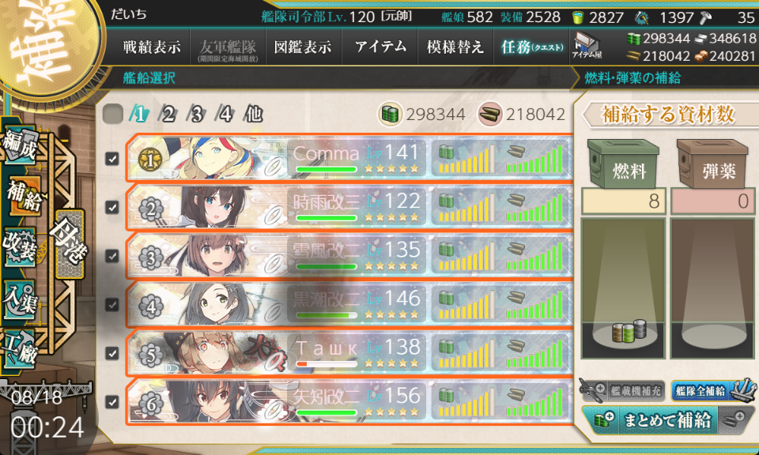This screenshot has height=455, width=759.
Task: Toggle checkbox for 矢矧改二
Action: (x=112, y=402)
